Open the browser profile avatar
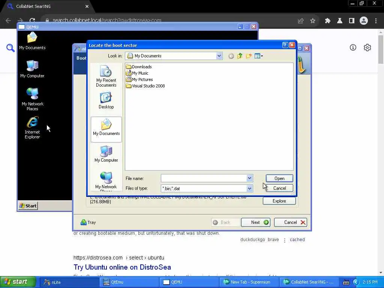384x288 pixels. (364, 21)
